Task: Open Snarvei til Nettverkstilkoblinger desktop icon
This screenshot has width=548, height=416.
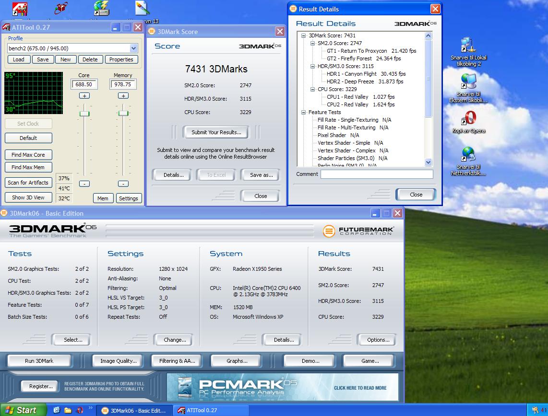Action: click(x=468, y=161)
